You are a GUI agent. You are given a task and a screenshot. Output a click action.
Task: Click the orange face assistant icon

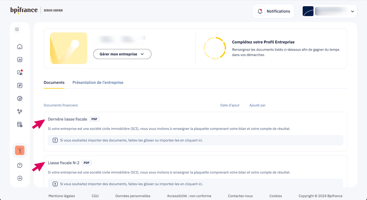[20, 150]
